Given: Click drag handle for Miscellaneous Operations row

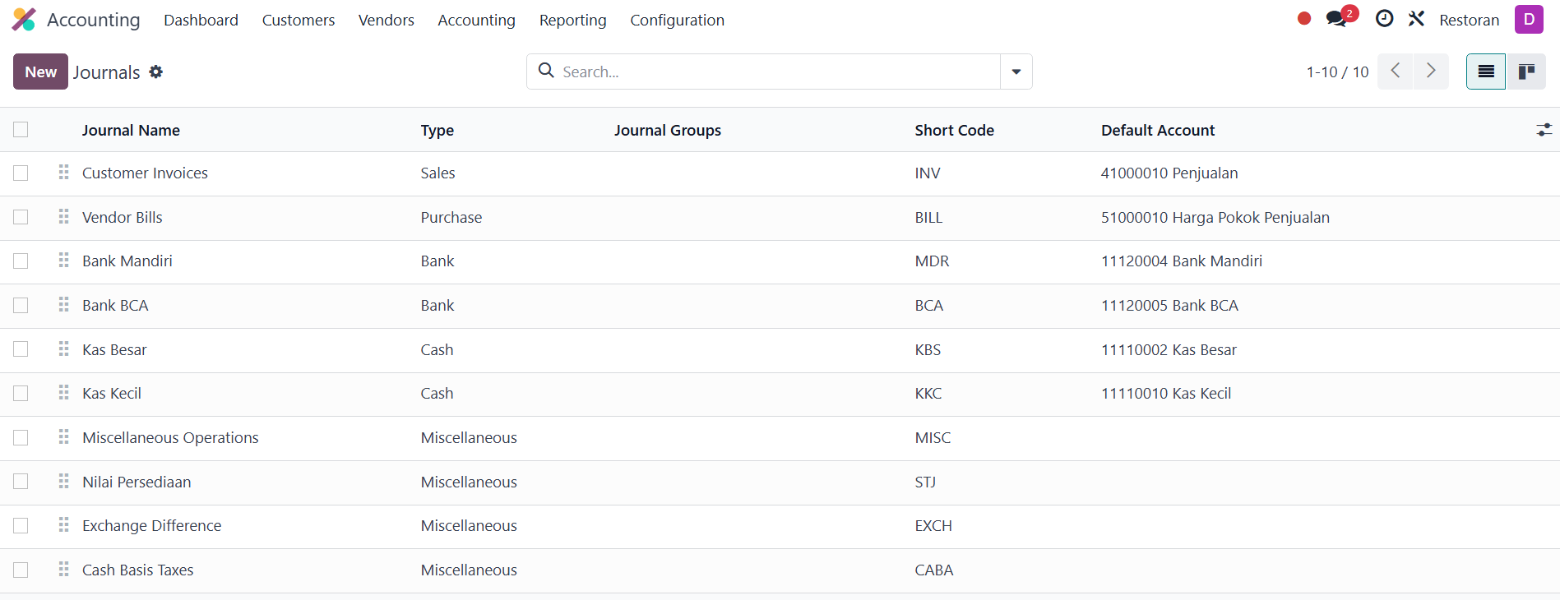Looking at the screenshot, I should point(63,437).
